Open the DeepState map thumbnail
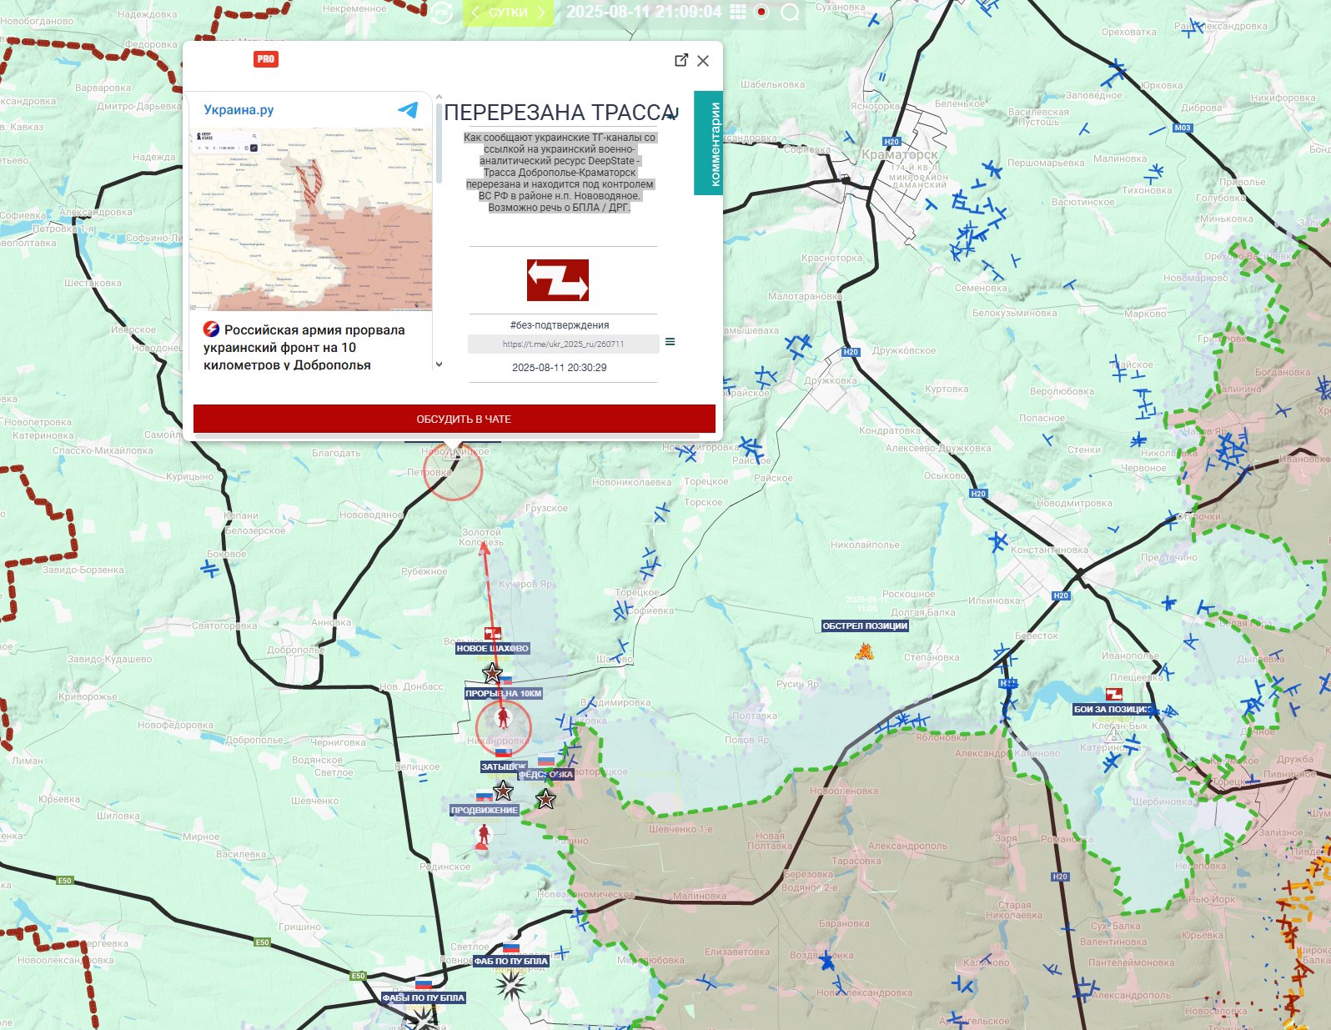1331x1030 pixels. pos(311,219)
